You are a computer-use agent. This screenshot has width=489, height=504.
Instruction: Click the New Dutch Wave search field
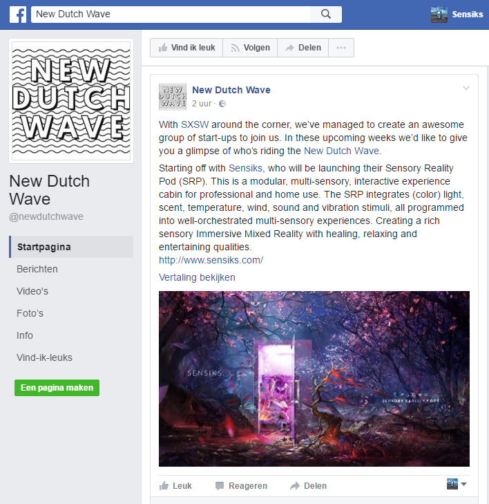[171, 14]
